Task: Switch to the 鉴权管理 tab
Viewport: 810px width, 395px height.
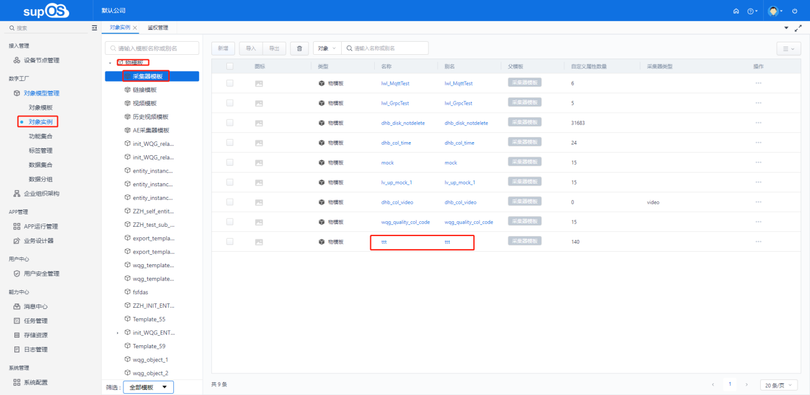Action: coord(158,28)
